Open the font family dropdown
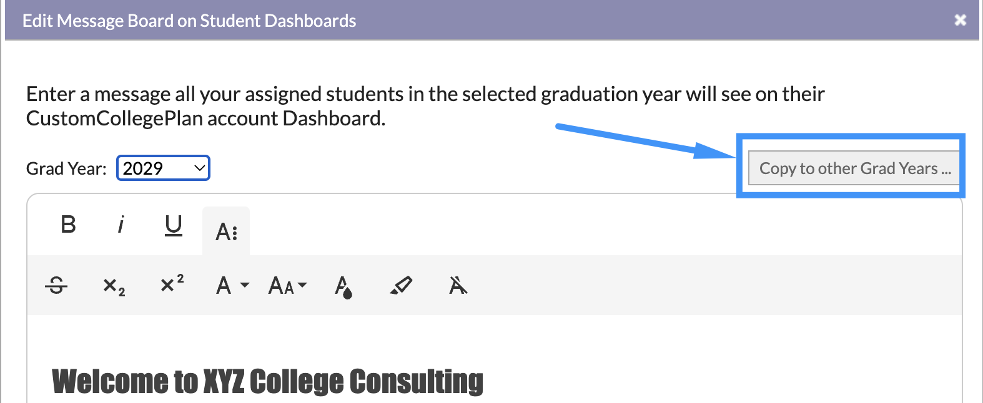 pyautogui.click(x=232, y=286)
